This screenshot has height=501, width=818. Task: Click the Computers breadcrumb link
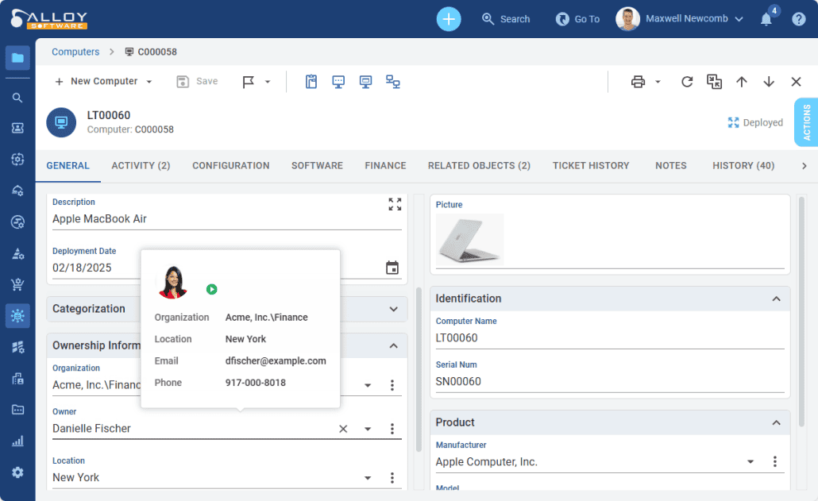click(75, 52)
